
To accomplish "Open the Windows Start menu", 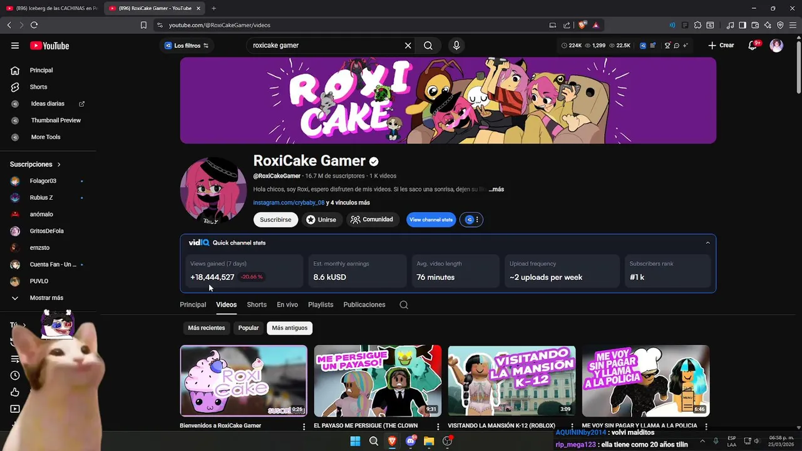I will click(x=355, y=441).
